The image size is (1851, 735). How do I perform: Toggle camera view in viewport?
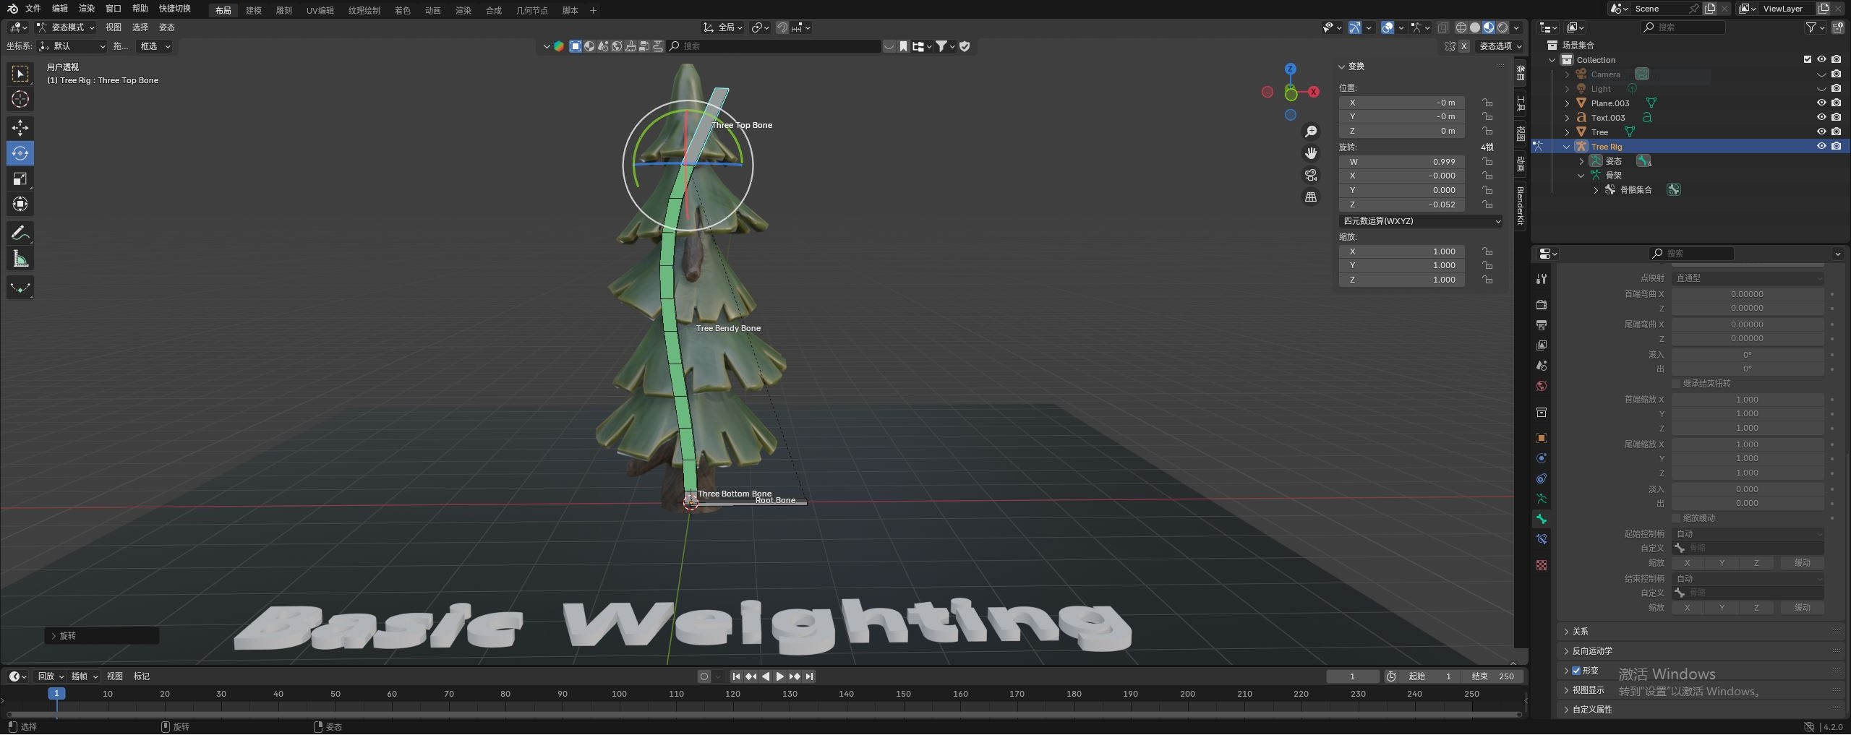(x=1310, y=175)
